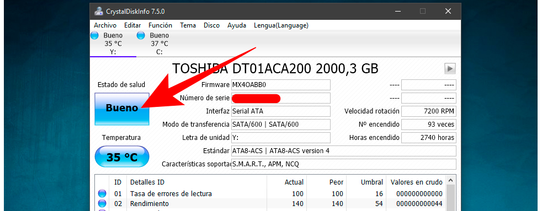The height and width of the screenshot is (211, 542).
Task: Click the S.M.A.R.T., APM, NCQ field
Action: tap(344, 164)
